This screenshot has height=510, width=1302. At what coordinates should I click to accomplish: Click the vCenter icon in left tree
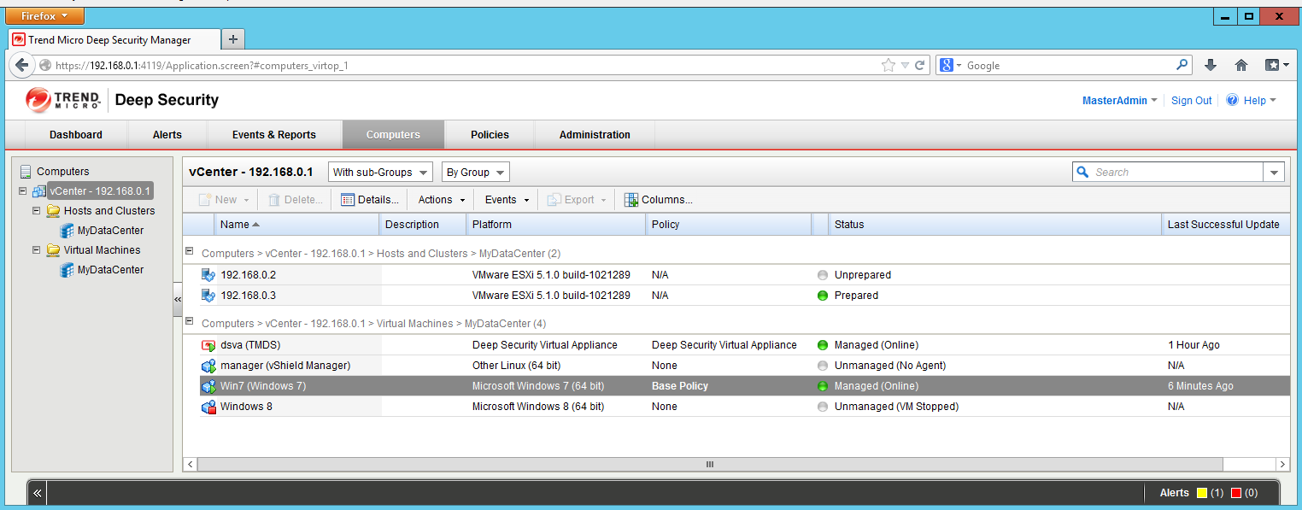39,191
